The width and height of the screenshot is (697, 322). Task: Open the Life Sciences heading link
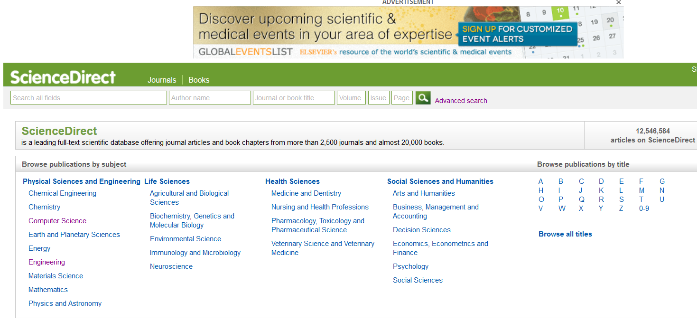click(167, 181)
